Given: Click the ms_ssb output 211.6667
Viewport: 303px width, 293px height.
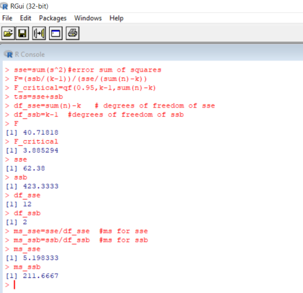Looking at the screenshot, I should click(41, 276).
